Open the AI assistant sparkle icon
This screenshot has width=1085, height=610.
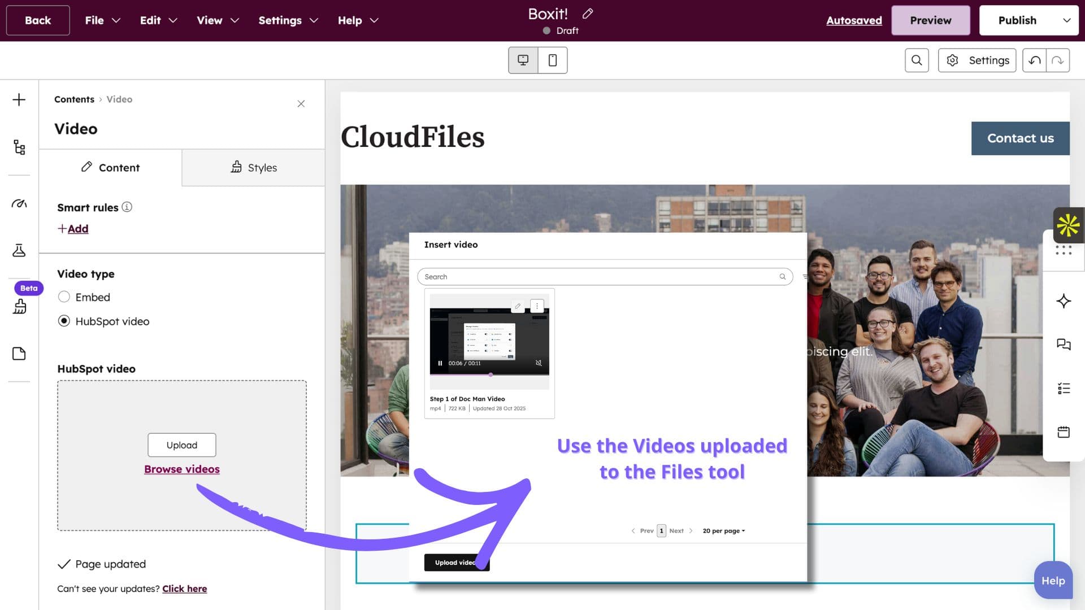(x=1064, y=301)
